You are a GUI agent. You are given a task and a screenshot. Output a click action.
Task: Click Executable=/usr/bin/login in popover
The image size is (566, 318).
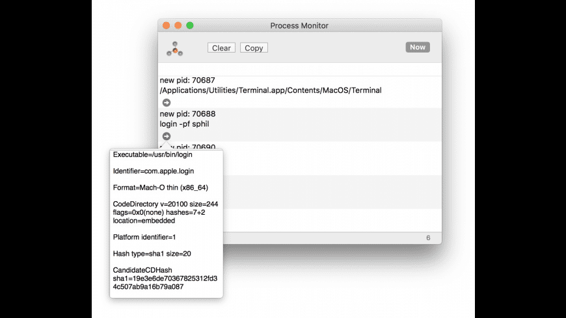tap(153, 154)
